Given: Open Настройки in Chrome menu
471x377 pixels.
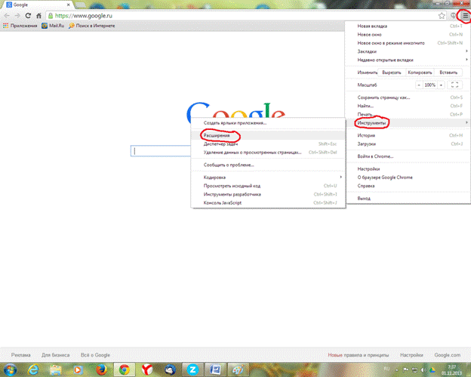Looking at the screenshot, I should point(408,169).
